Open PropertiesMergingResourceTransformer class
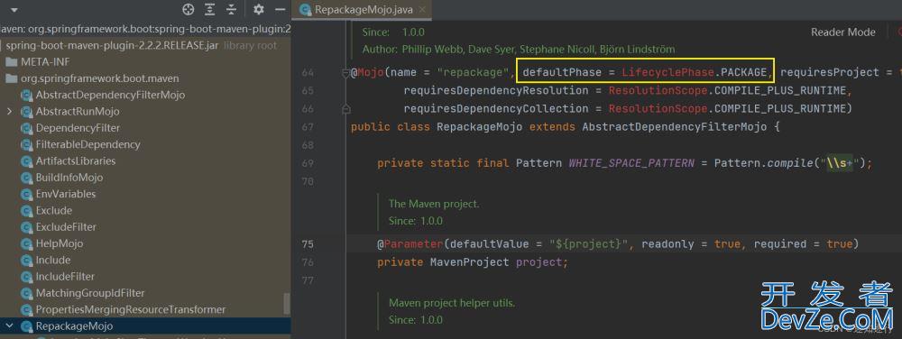Image resolution: width=902 pixels, height=339 pixels. click(131, 309)
